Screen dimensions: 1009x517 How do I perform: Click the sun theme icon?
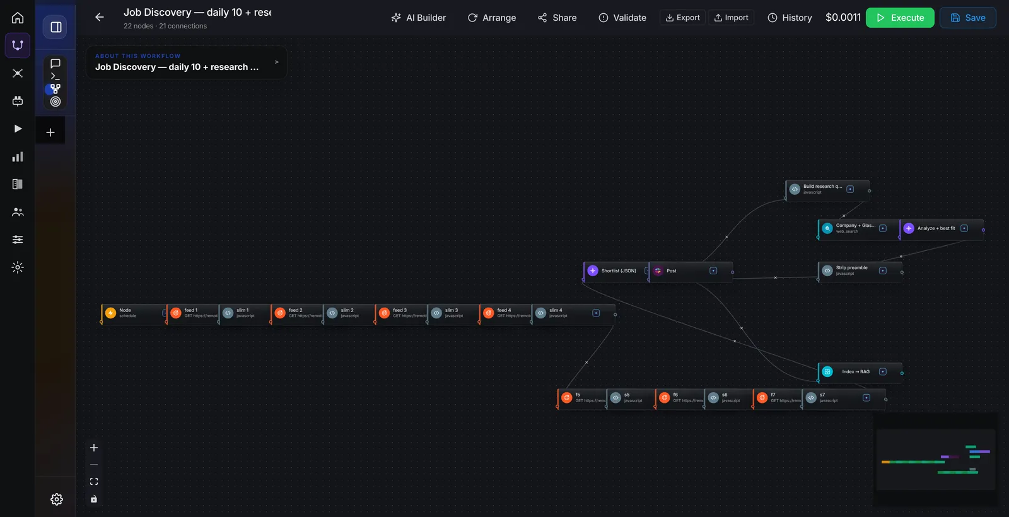(x=18, y=267)
